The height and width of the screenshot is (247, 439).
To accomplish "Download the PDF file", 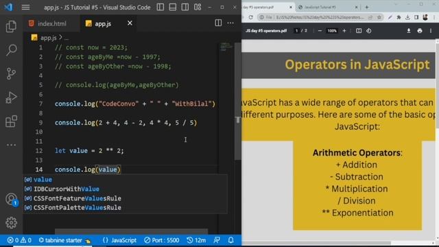I will pos(409,31).
